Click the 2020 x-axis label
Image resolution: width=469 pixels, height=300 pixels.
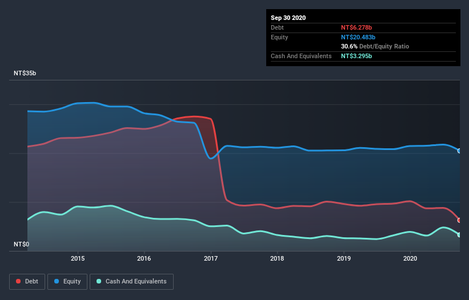410,258
